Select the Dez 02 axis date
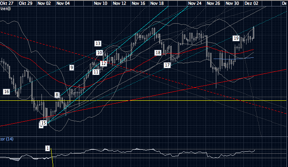 point(251,3)
